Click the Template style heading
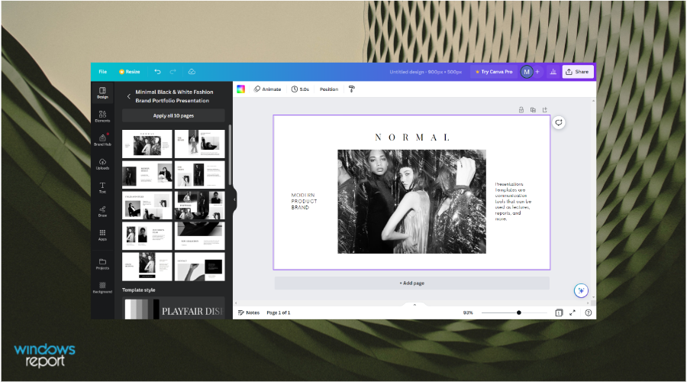Screen dimensions: 687x382 click(138, 290)
